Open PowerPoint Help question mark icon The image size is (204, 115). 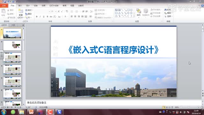click(202, 6)
